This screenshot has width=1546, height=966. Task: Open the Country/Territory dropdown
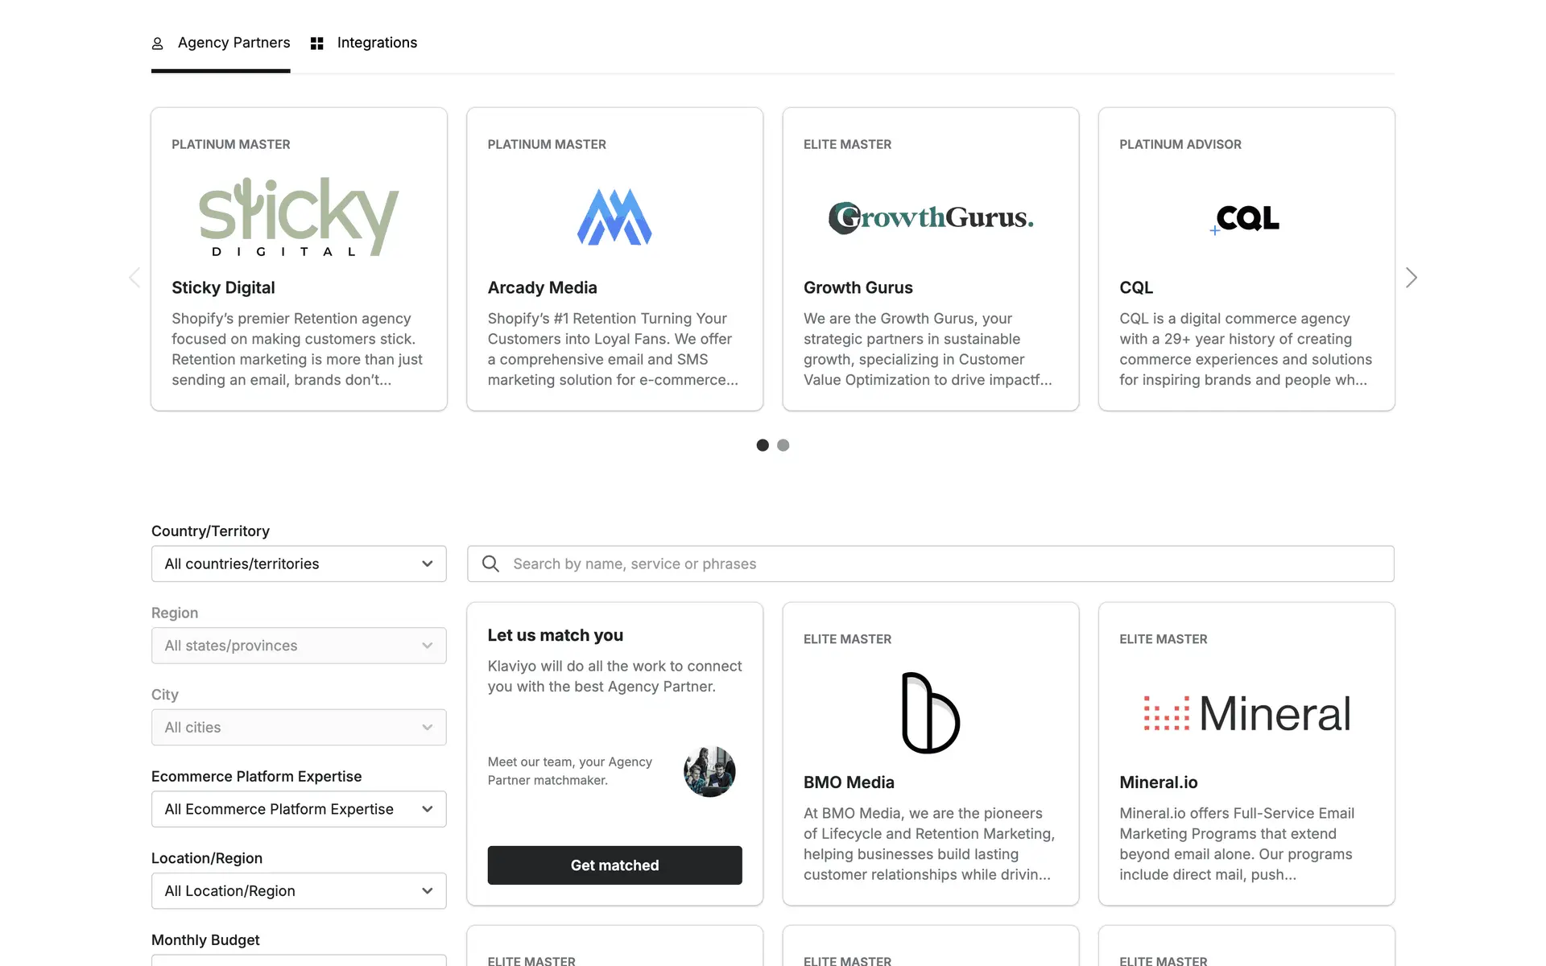click(x=299, y=563)
